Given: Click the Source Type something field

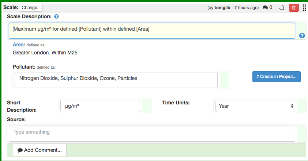Looking at the screenshot, I should pyautogui.click(x=152, y=134).
